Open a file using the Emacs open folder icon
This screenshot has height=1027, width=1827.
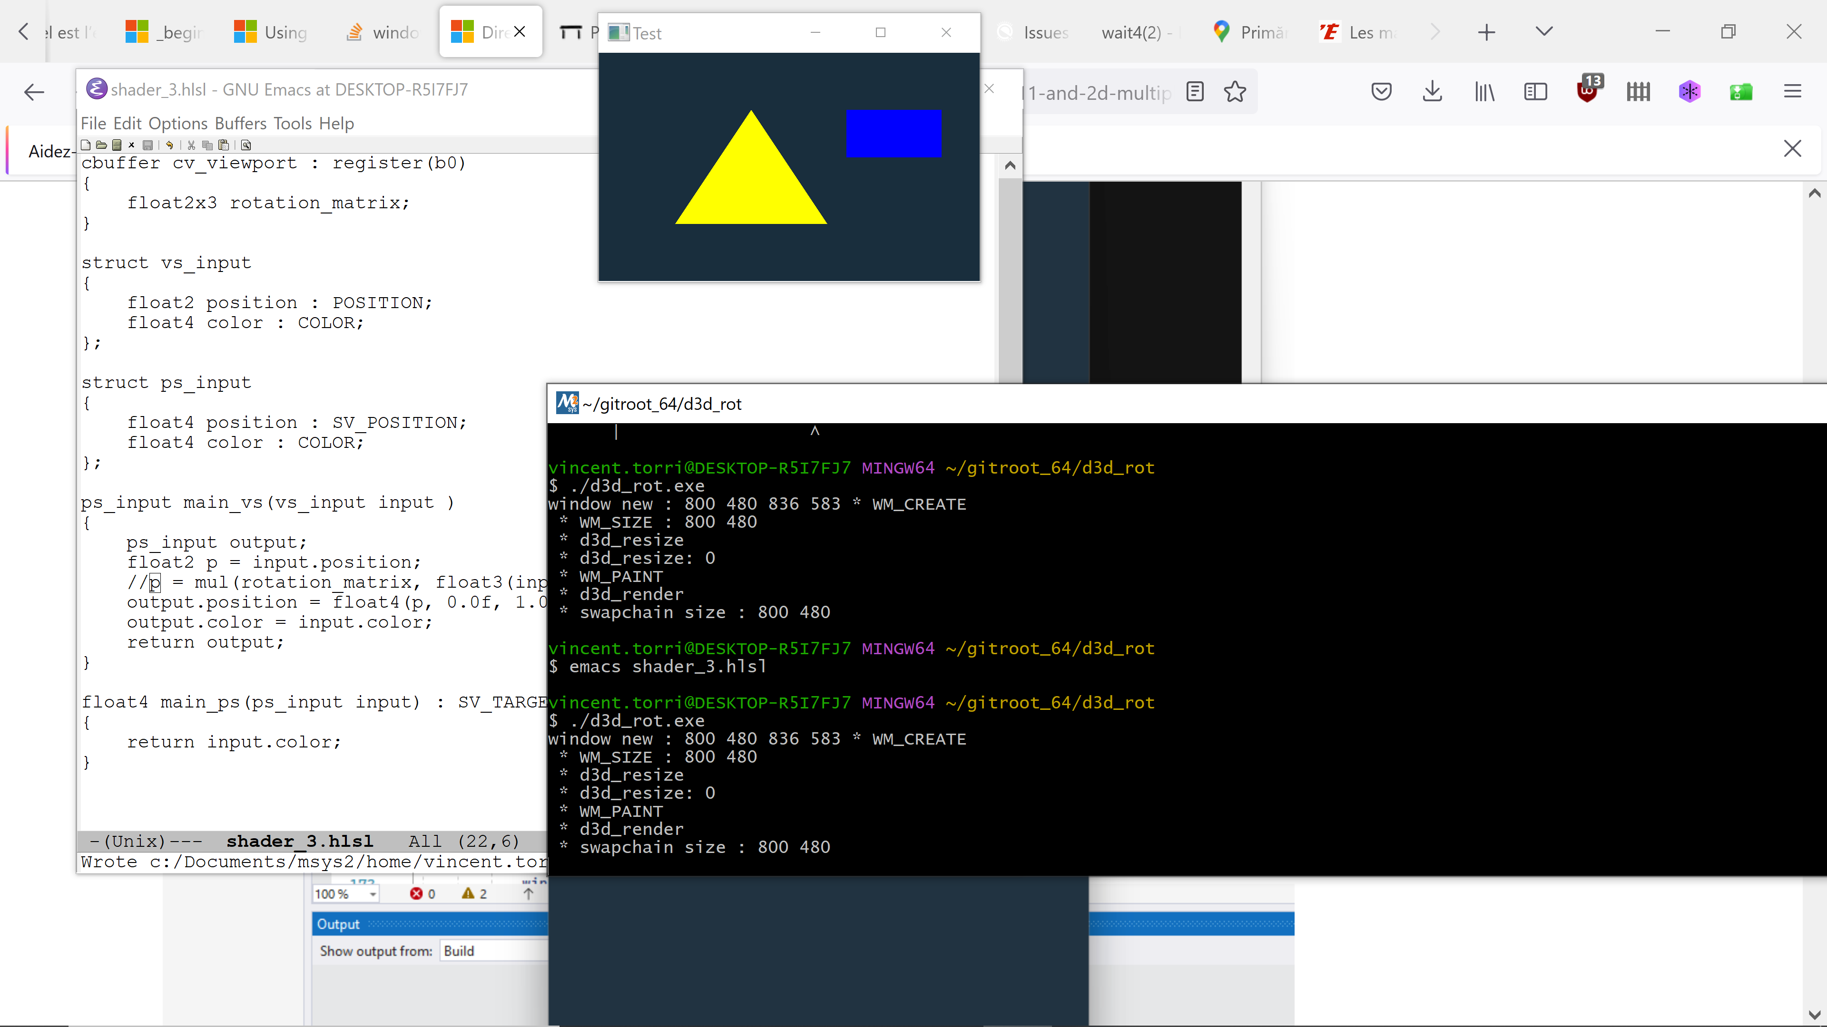pyautogui.click(x=101, y=145)
